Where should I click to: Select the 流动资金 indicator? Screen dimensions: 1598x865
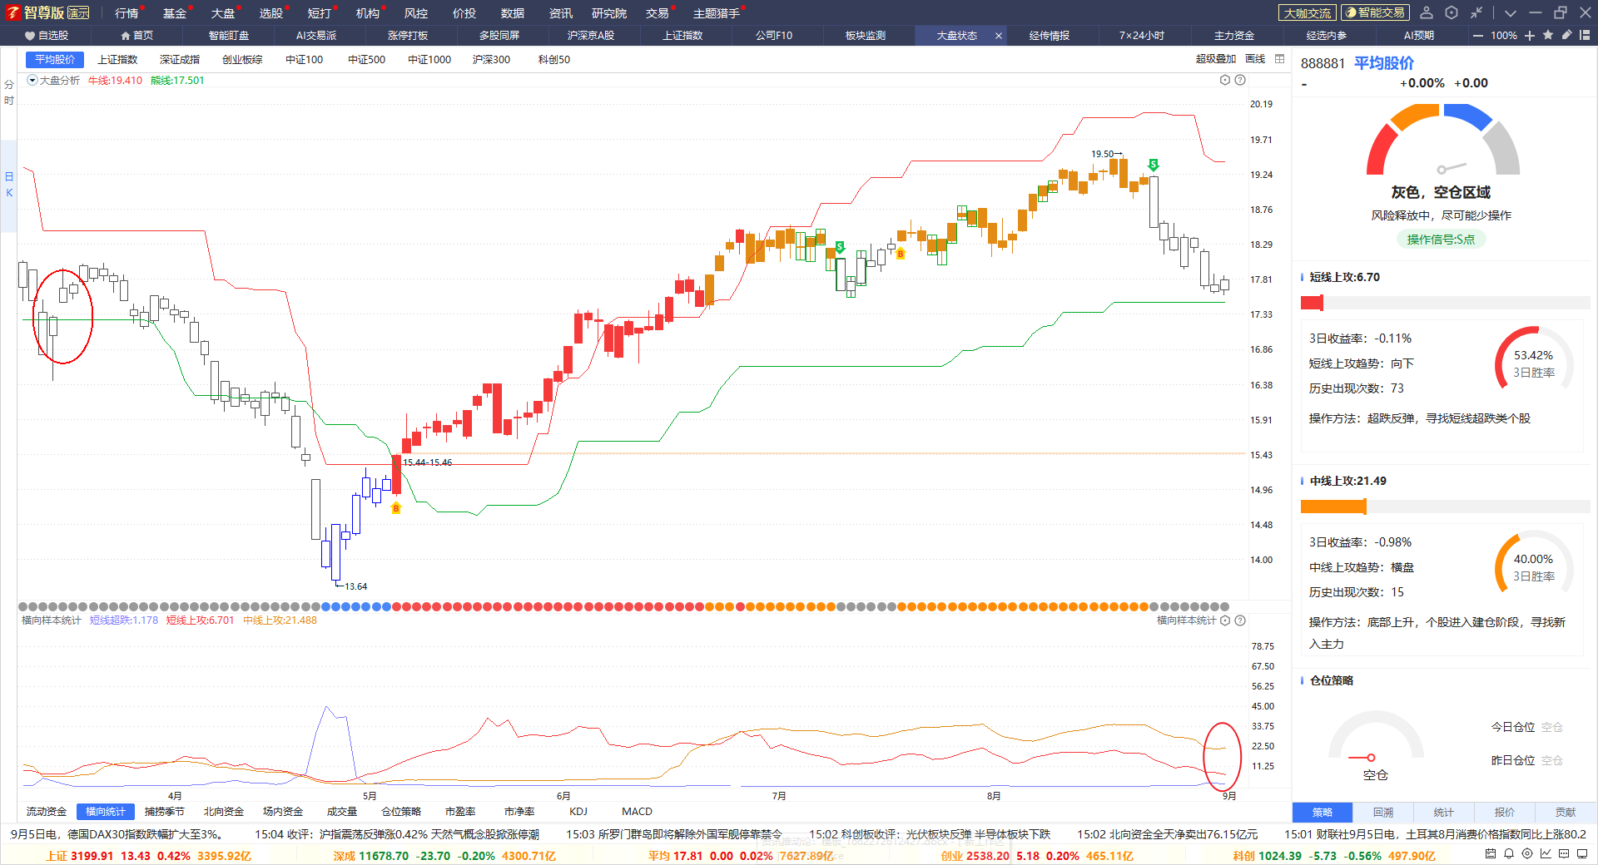[x=47, y=812]
